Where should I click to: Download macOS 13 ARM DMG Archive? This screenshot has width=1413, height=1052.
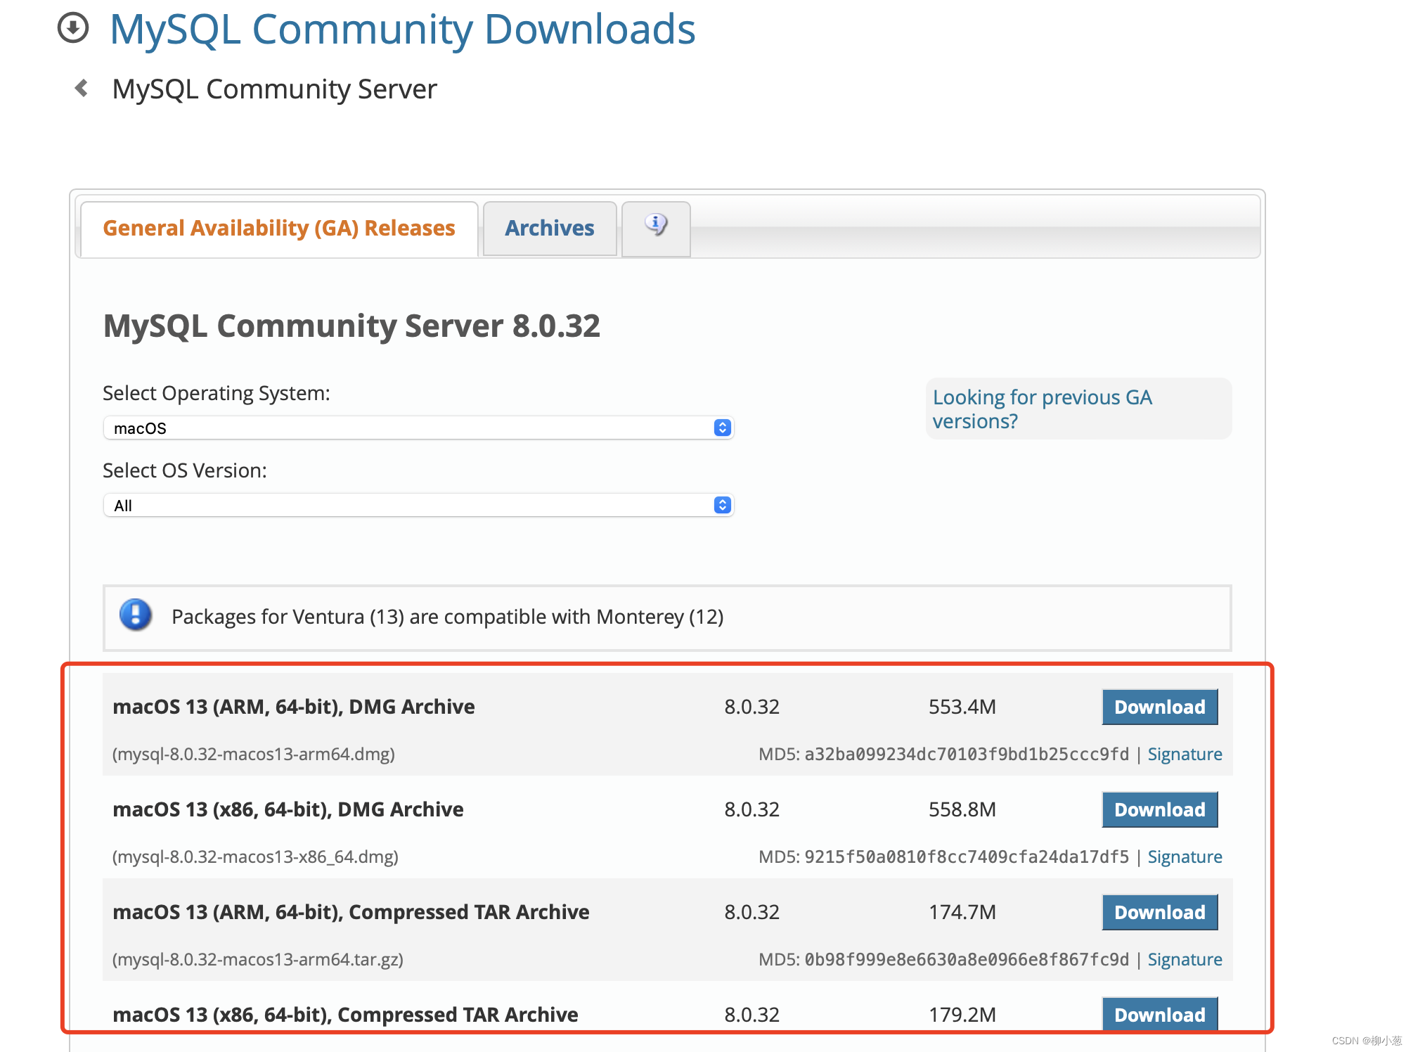click(x=1160, y=707)
